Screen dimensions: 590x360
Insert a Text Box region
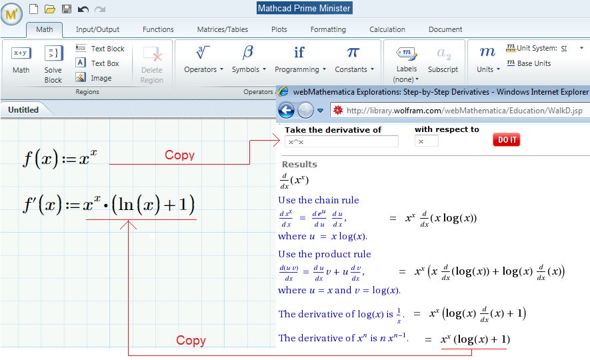click(97, 63)
